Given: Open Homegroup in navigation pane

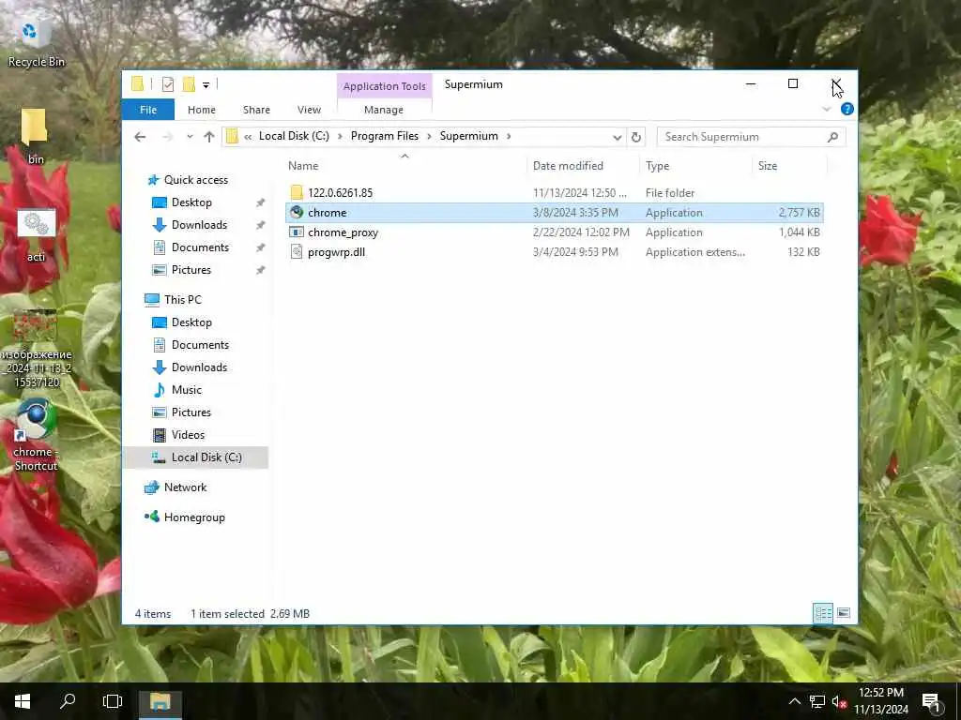Looking at the screenshot, I should pos(194,517).
